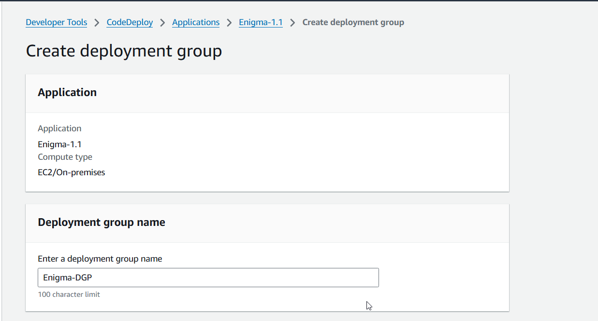Click the 'Compute type' label
Image resolution: width=598 pixels, height=321 pixels.
point(65,157)
